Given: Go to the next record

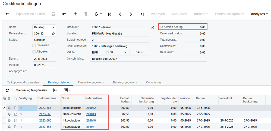Looking at the screenshot, I should [x=131, y=14].
